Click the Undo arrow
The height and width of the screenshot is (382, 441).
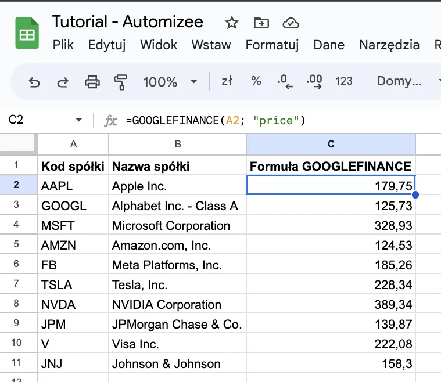point(34,82)
